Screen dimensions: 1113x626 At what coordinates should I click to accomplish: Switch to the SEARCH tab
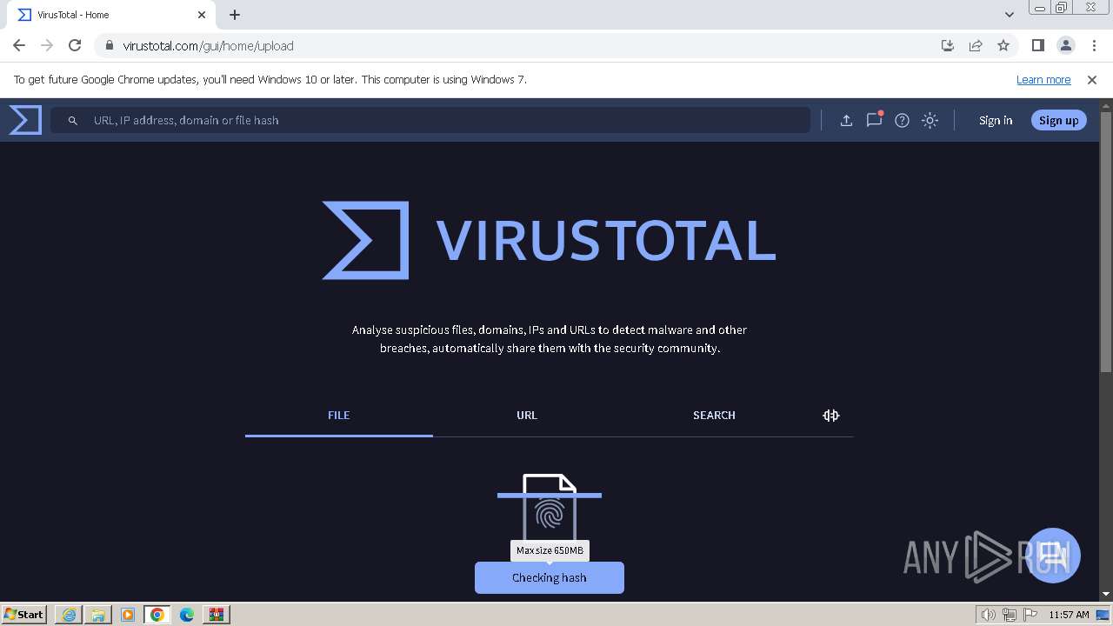(x=714, y=416)
